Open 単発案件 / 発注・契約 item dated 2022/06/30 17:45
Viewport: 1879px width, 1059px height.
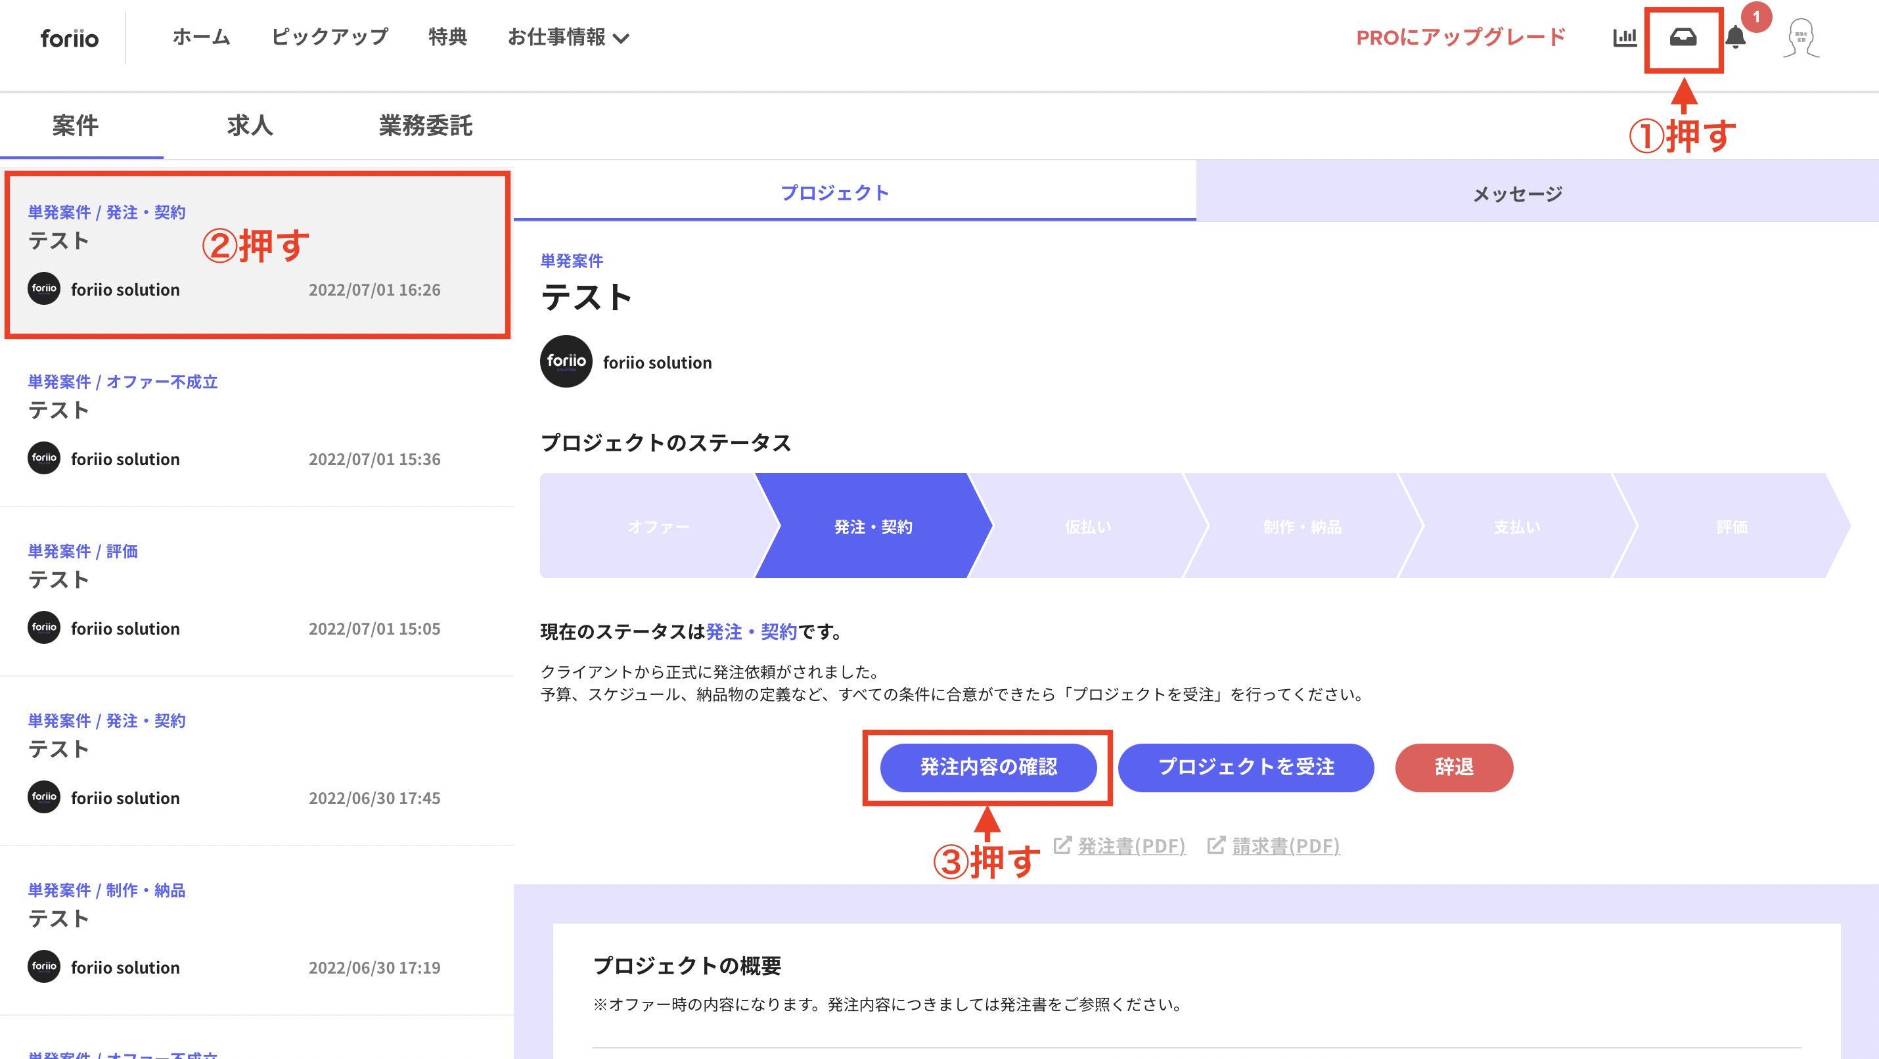point(257,761)
